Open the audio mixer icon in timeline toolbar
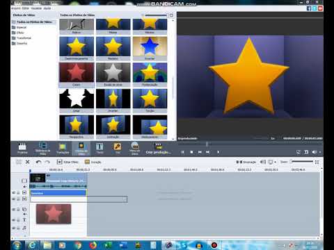 point(263,162)
